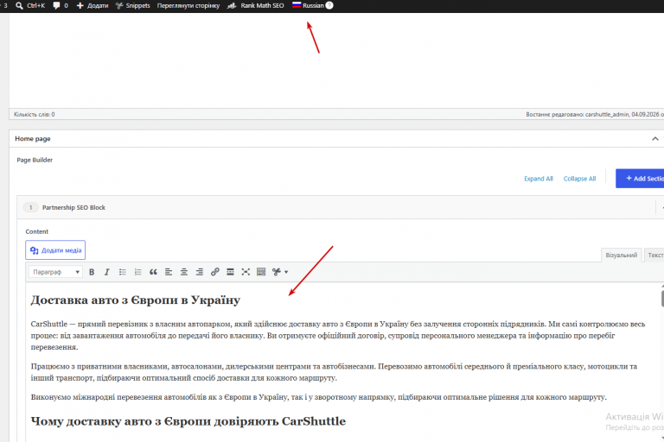Open the Rank Math SEO menu
Image resolution: width=664 pixels, height=442 pixels.
255,5
